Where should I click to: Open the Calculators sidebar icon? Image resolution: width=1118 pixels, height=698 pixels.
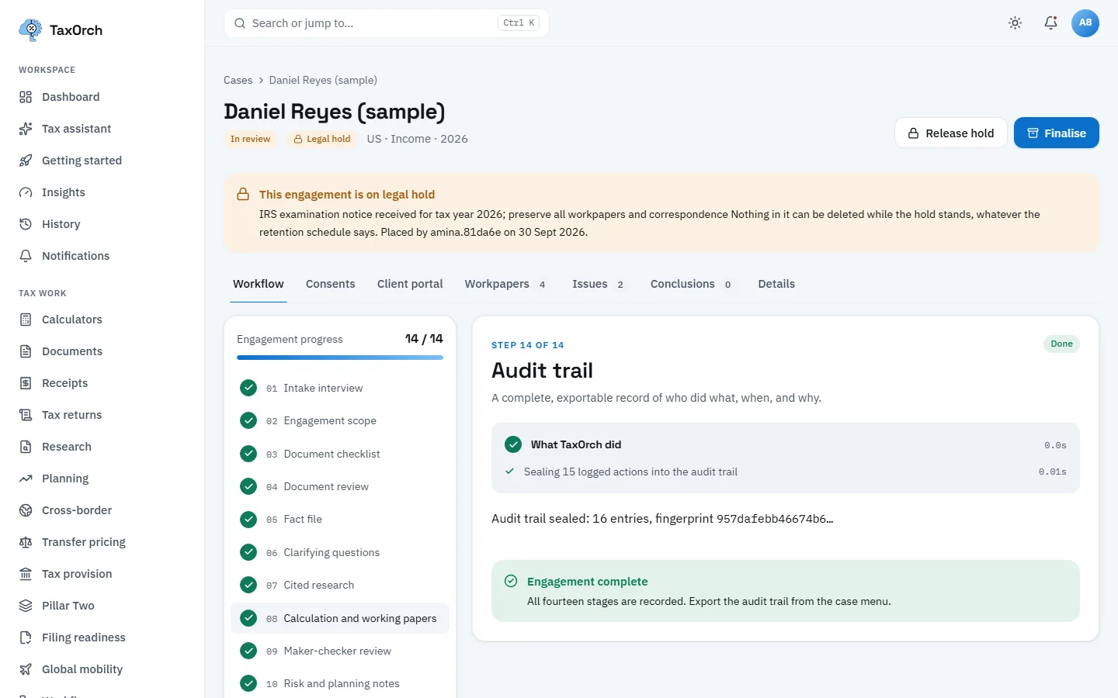coord(26,320)
